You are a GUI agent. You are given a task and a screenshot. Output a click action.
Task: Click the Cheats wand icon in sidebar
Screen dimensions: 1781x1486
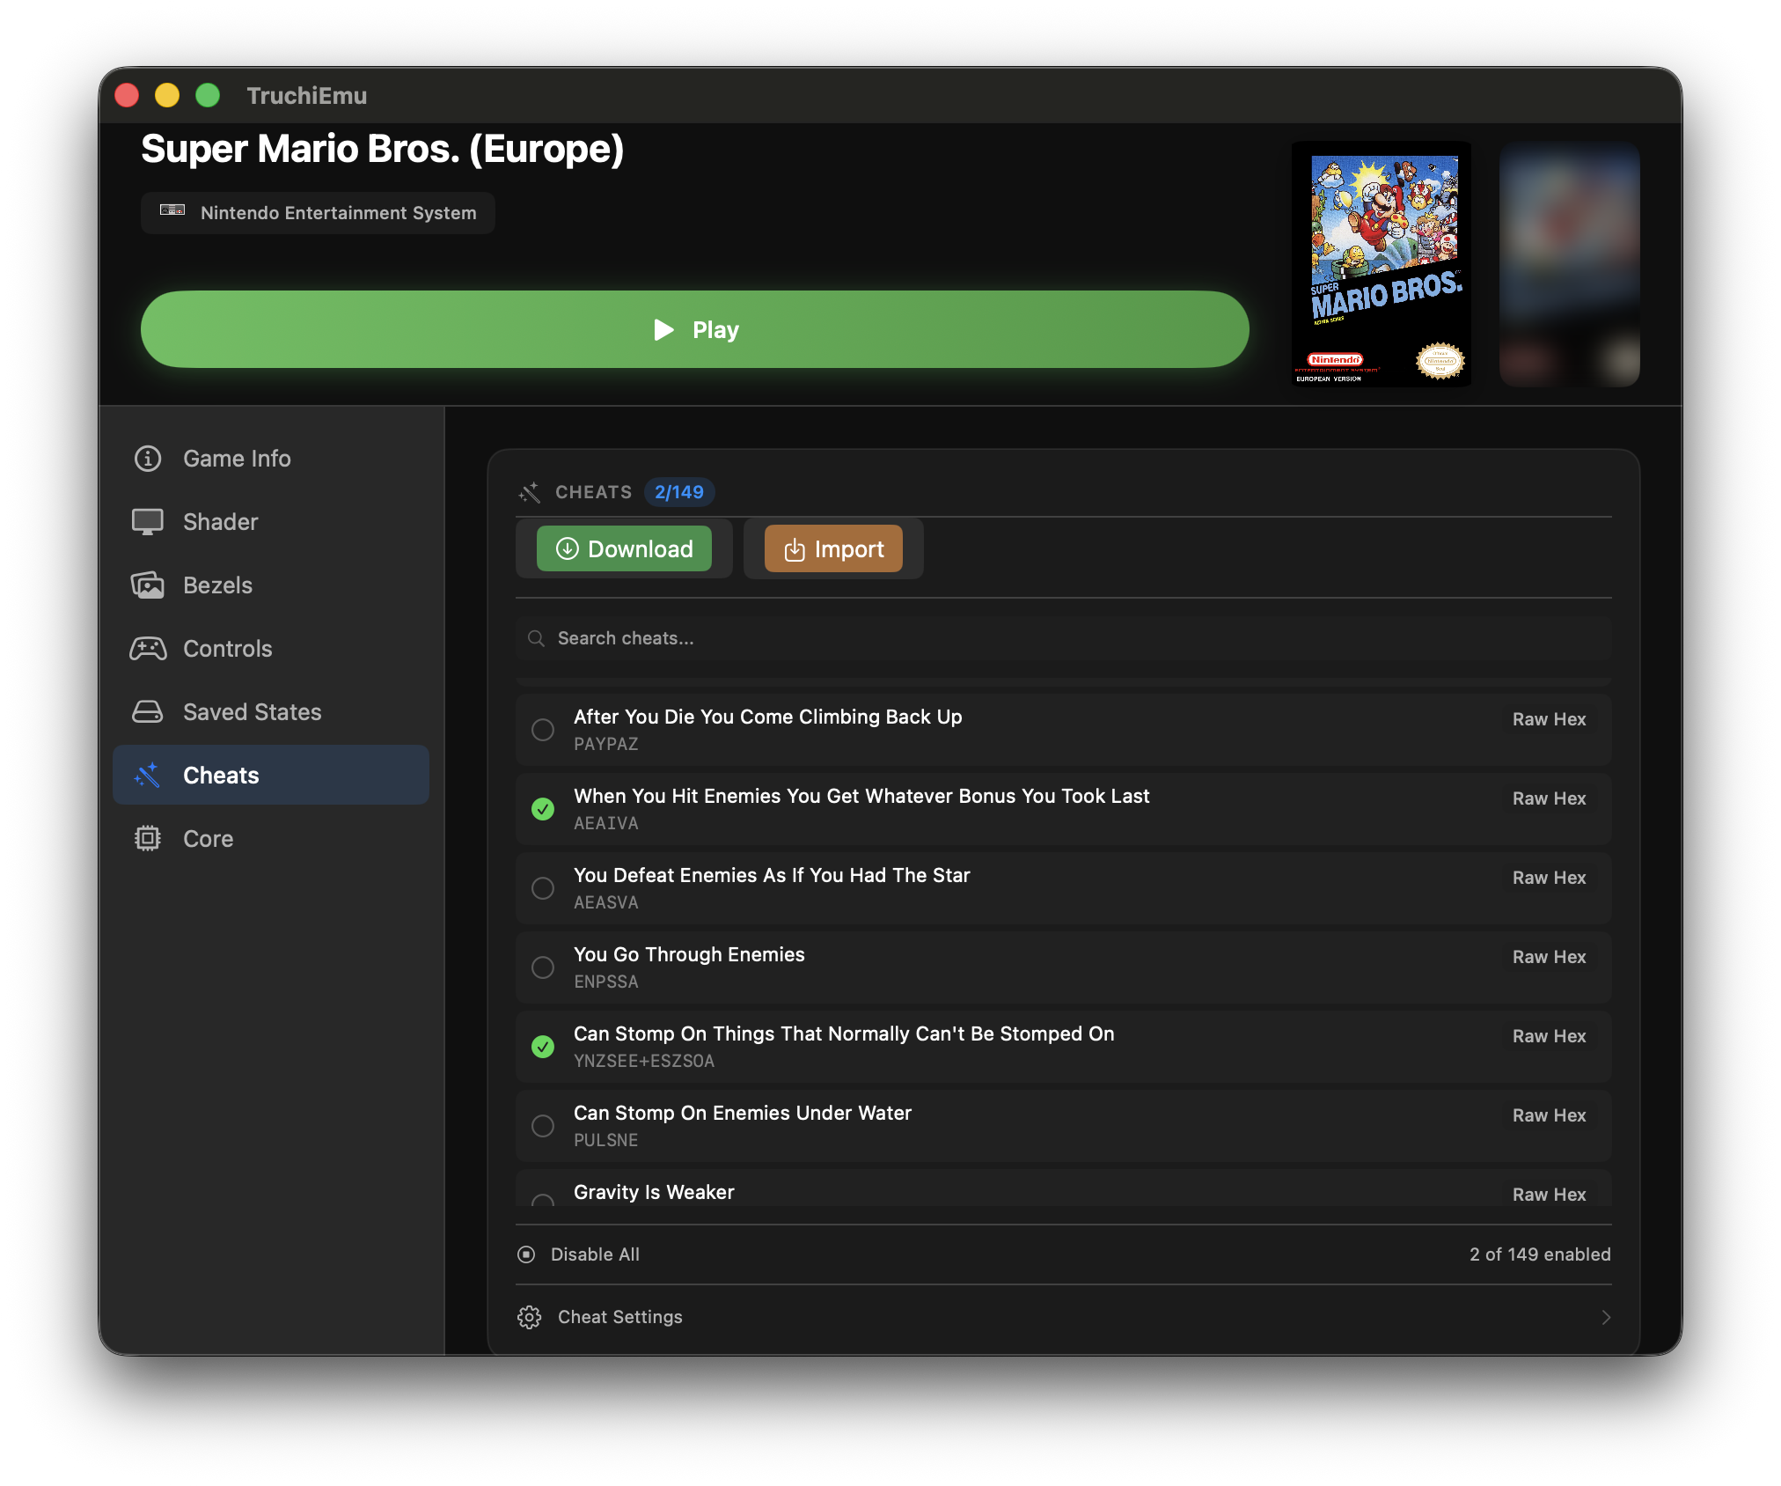click(148, 776)
